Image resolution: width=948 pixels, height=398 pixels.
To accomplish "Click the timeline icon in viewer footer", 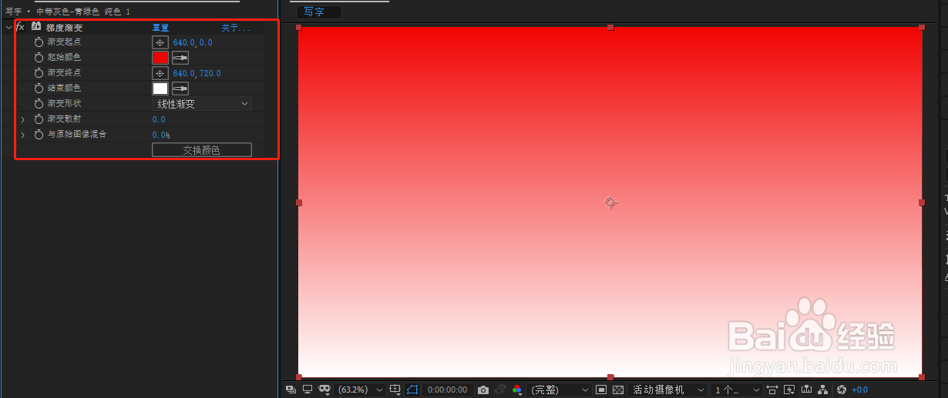I will pyautogui.click(x=806, y=390).
